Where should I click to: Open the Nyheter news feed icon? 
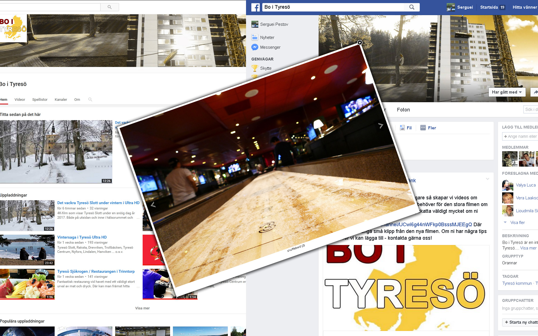click(255, 37)
